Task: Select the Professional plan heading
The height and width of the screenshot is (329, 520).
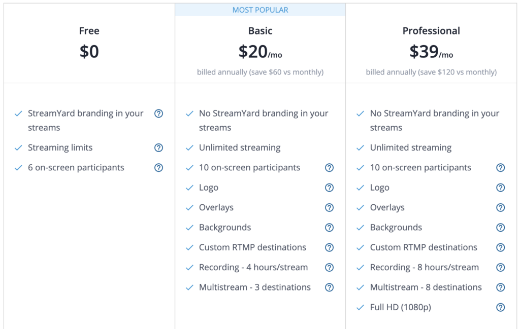Action: [x=431, y=31]
